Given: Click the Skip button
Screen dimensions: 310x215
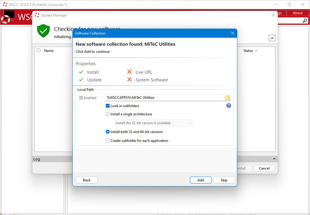Looking at the screenshot, I should click(x=224, y=180).
